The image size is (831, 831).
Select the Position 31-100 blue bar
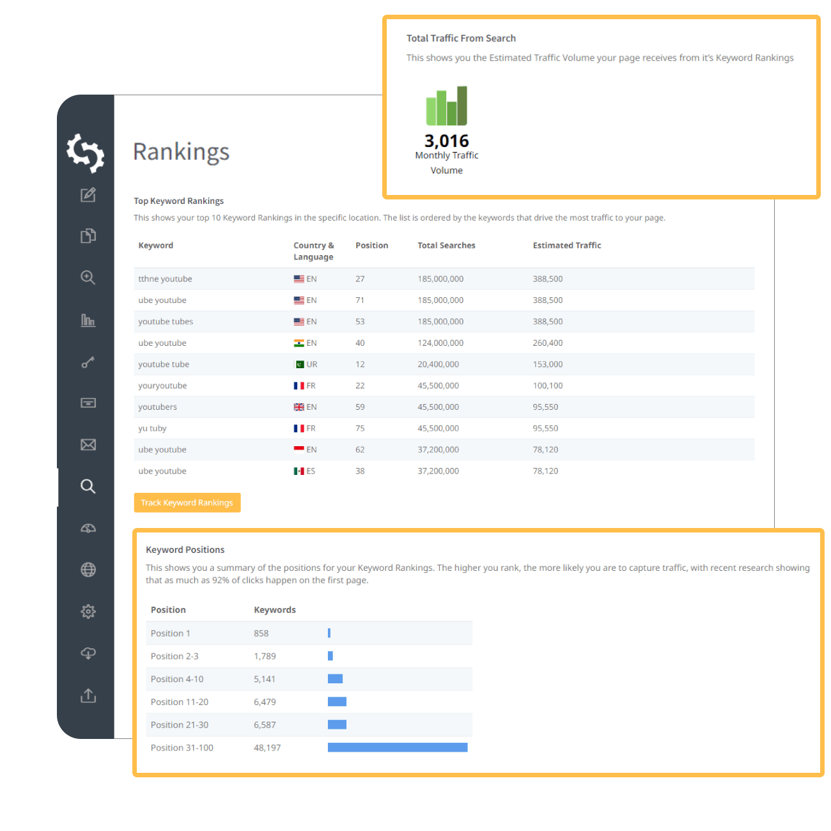point(397,747)
